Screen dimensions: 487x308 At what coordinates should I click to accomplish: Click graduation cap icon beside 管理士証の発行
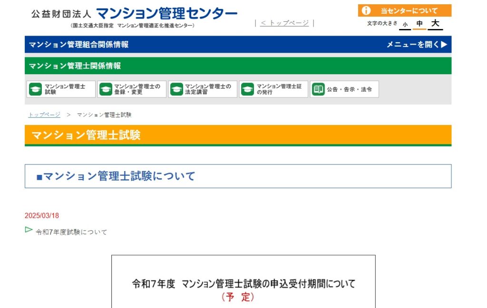click(x=247, y=89)
